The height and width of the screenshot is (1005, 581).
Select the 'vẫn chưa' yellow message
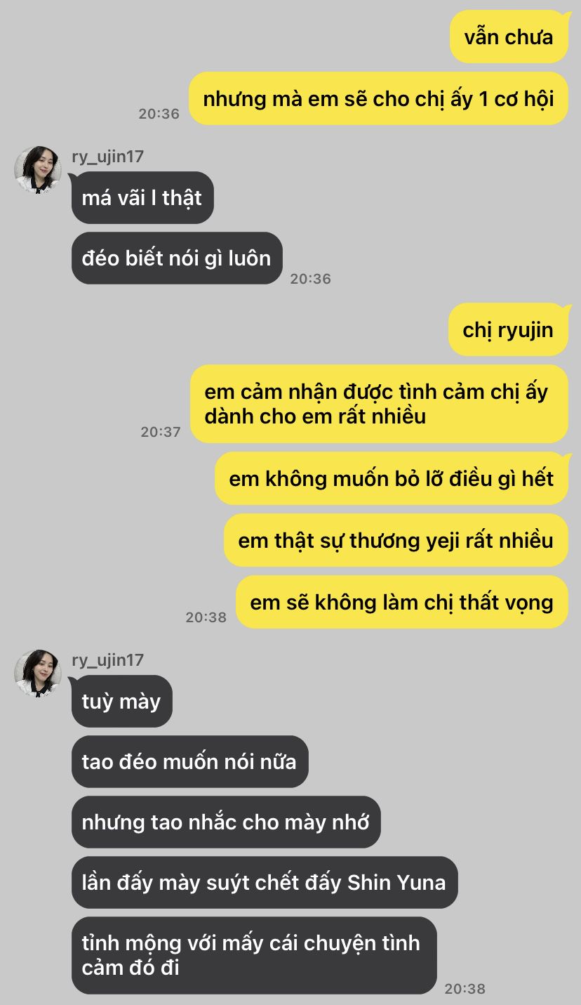click(509, 37)
